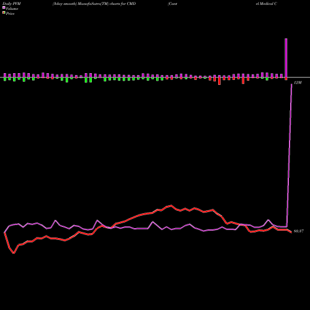Click the 'Daily PVM' title text
The height and width of the screenshot is (310, 310).
(x=12, y=4)
